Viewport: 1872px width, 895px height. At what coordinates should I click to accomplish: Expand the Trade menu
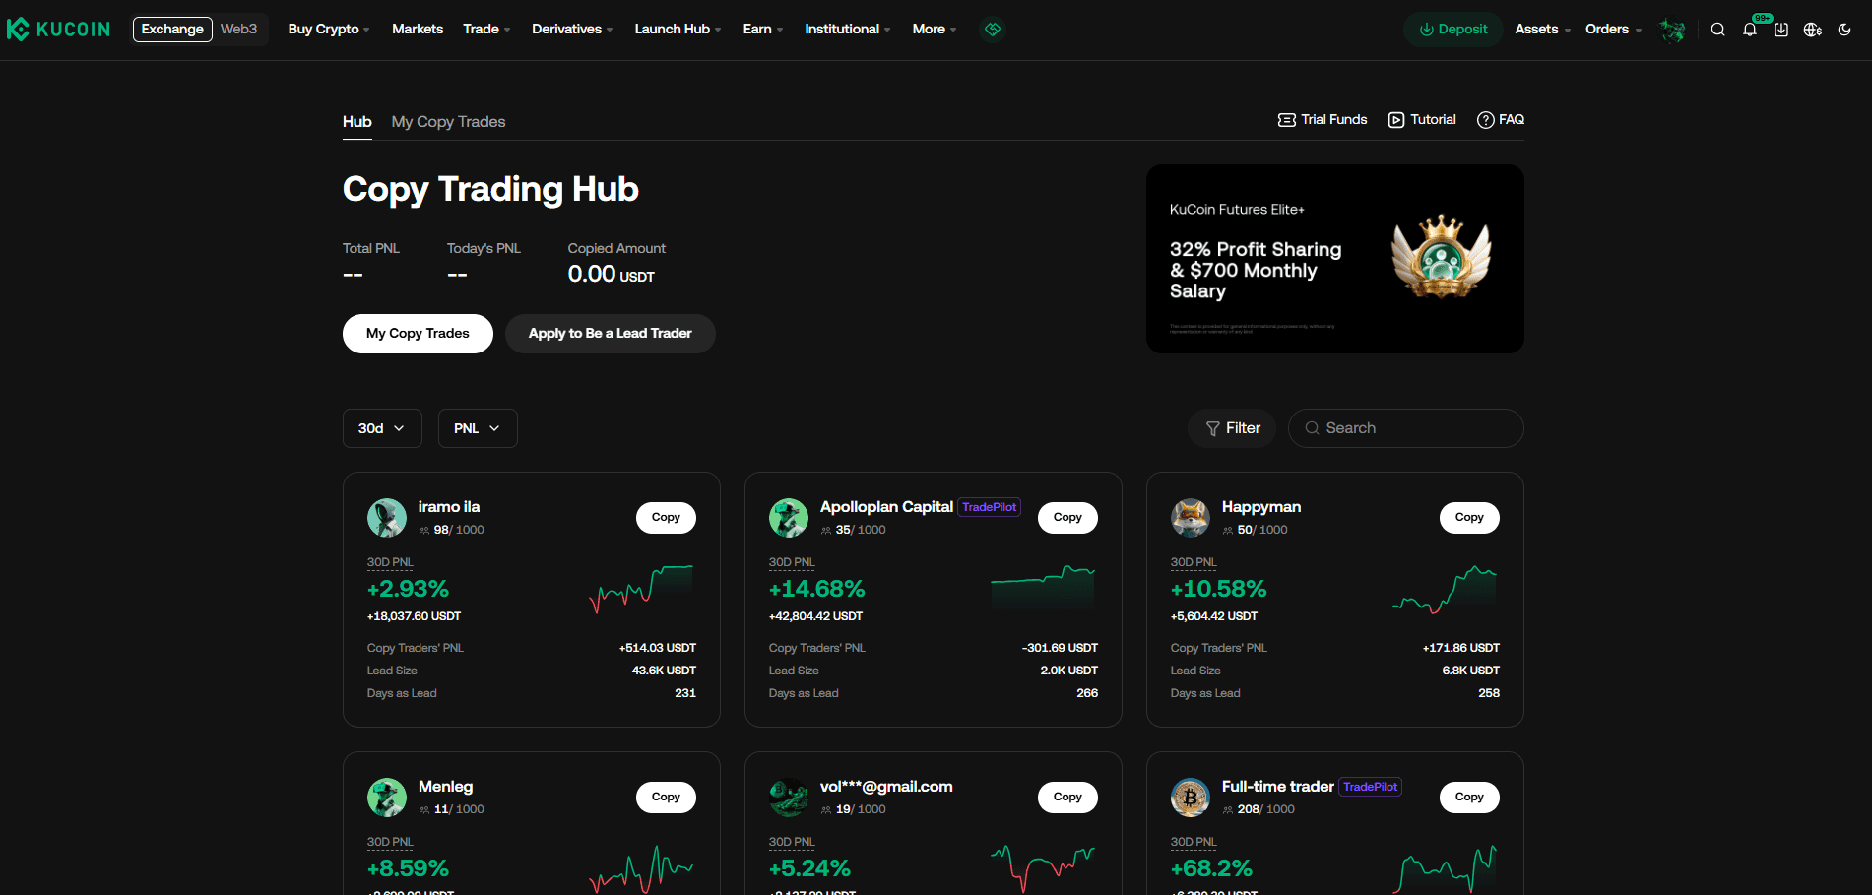pyautogui.click(x=486, y=30)
